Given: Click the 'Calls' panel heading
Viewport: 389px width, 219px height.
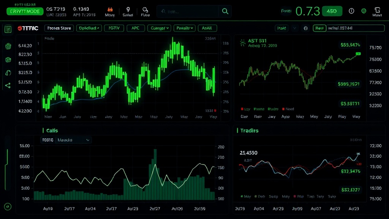Looking at the screenshot, I should click(52, 131).
